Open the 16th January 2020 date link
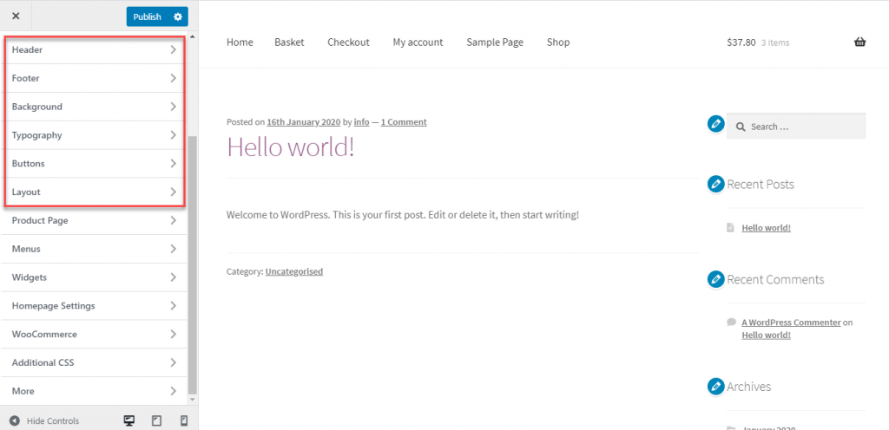This screenshot has height=430, width=889. [x=303, y=122]
